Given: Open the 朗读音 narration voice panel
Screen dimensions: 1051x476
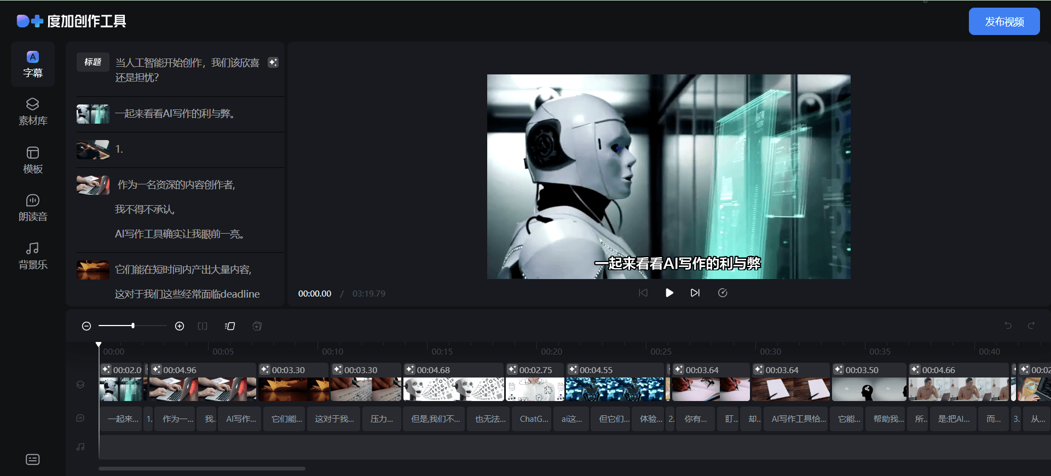Looking at the screenshot, I should pos(33,207).
